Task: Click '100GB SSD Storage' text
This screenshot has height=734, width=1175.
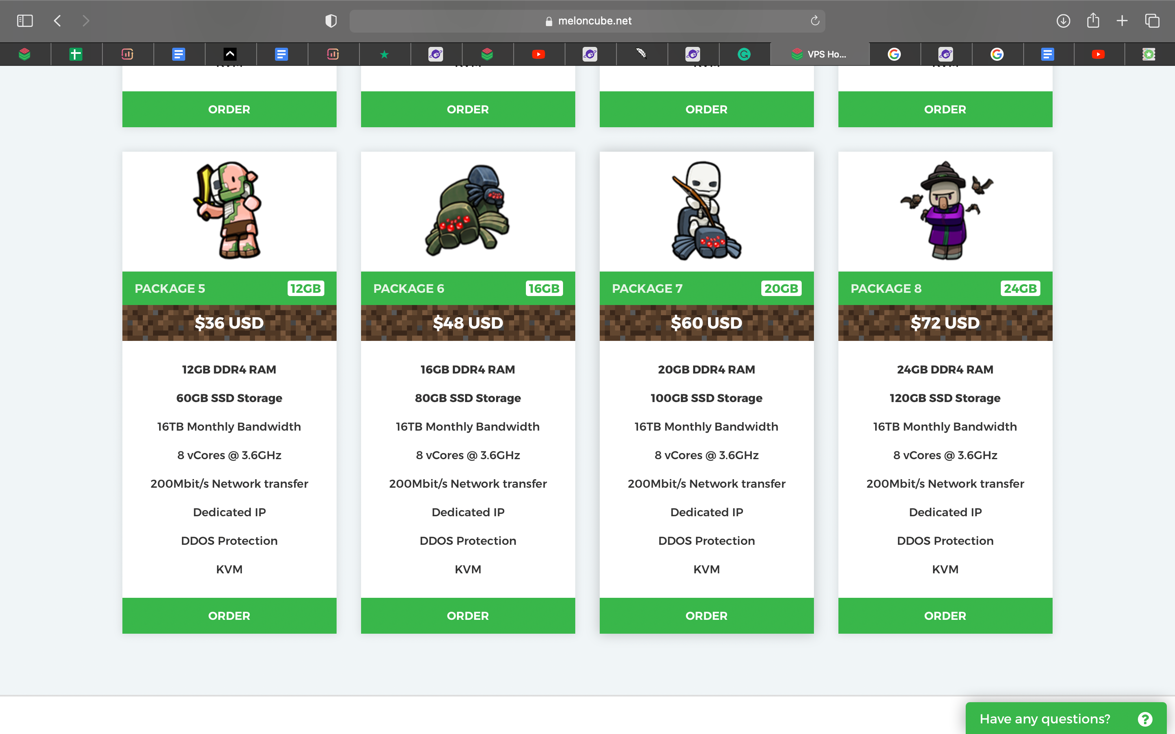Action: tap(707, 398)
